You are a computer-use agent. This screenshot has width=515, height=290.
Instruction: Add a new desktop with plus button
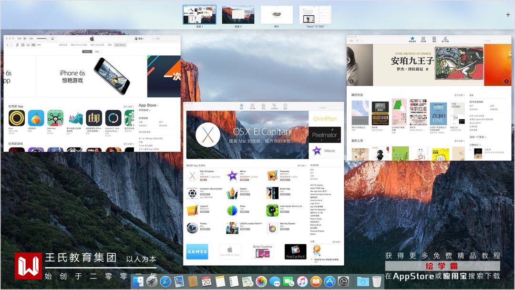pyautogui.click(x=508, y=14)
